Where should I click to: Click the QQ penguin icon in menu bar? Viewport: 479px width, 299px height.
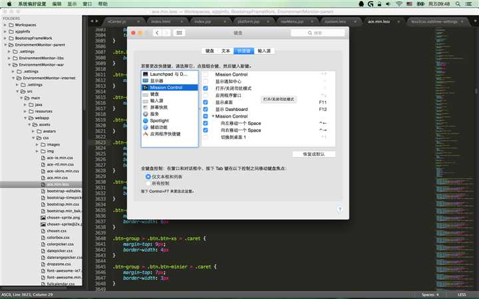coord(361,4)
